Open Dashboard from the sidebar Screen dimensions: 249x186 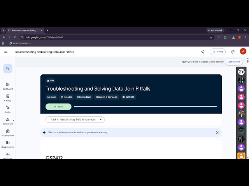pos(8,86)
